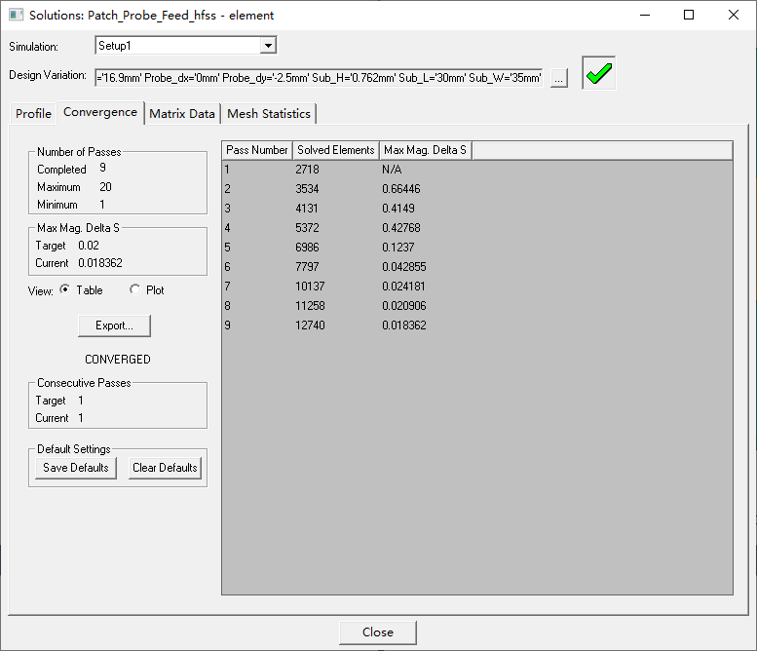757x651 pixels.
Task: Click the delta S value 0.042855
Action: 404,267
